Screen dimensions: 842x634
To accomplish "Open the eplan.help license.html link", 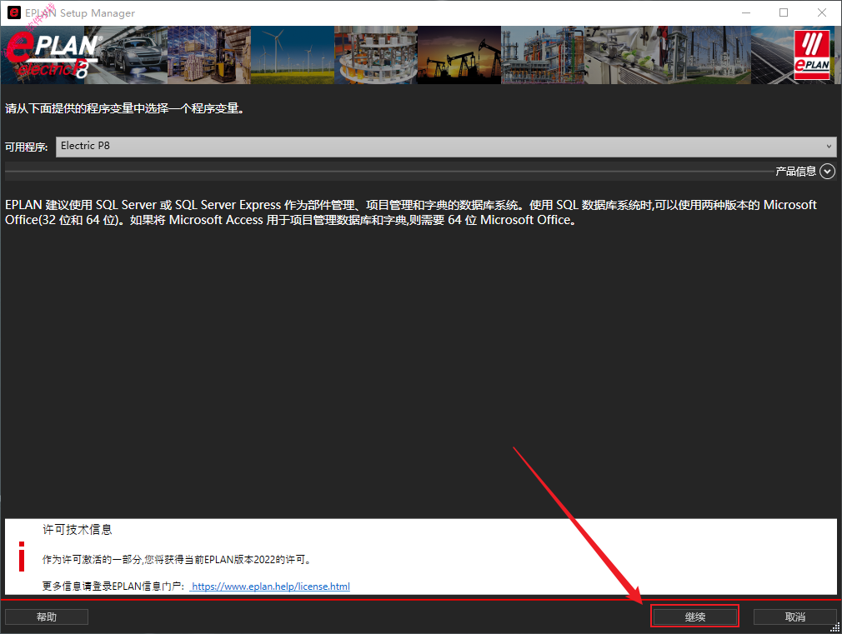I will tap(271, 587).
